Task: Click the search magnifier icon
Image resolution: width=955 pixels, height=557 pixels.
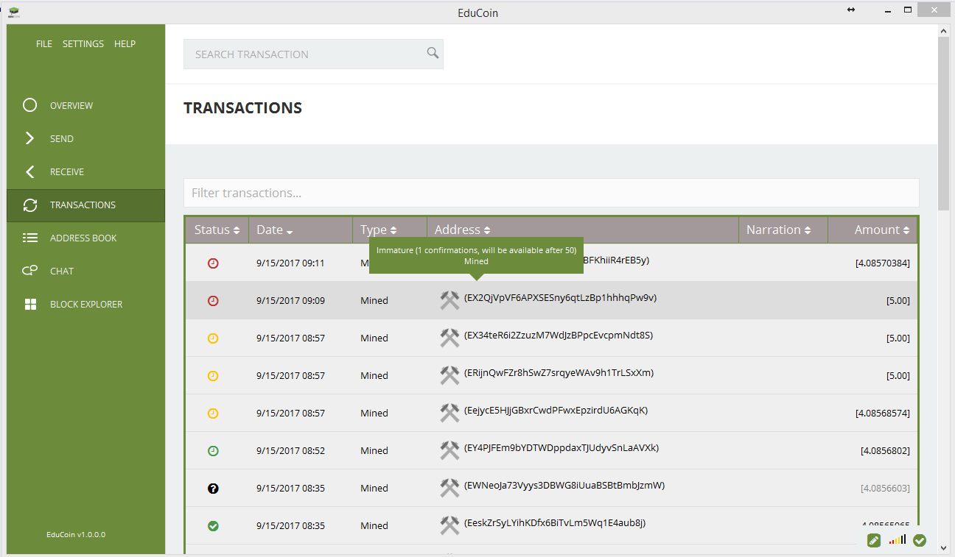Action: coord(433,53)
